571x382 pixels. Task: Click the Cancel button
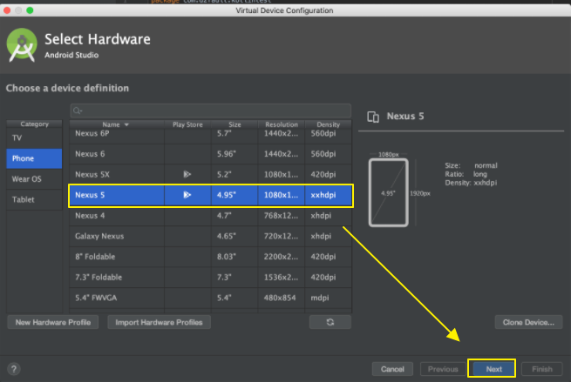[x=392, y=369]
